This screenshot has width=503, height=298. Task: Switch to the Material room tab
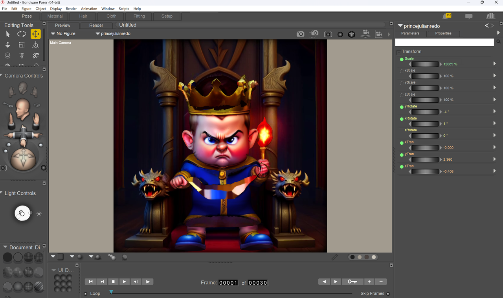click(55, 16)
